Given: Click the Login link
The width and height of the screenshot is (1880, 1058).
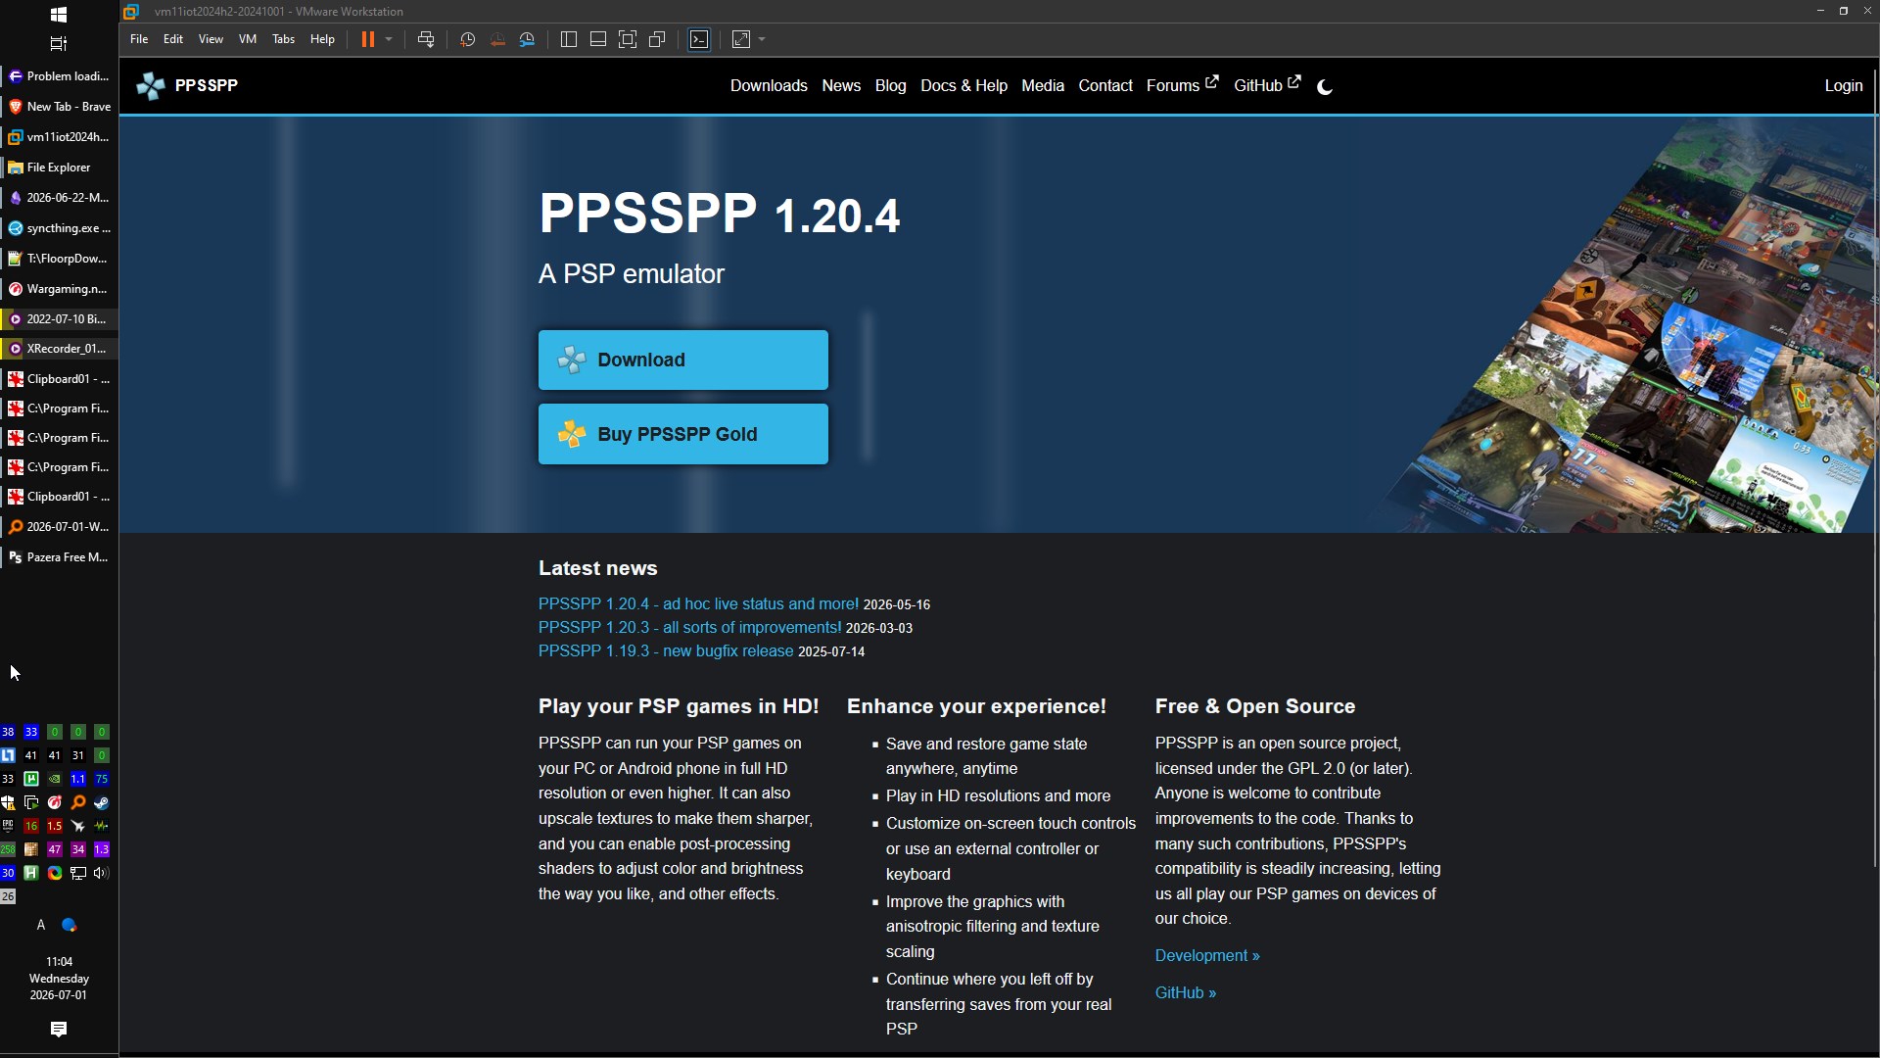Looking at the screenshot, I should [x=1843, y=86].
